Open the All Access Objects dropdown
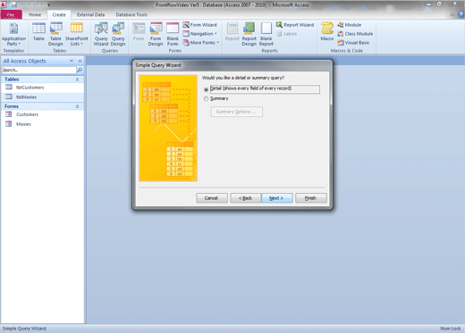The width and height of the screenshot is (465, 333). tap(72, 61)
